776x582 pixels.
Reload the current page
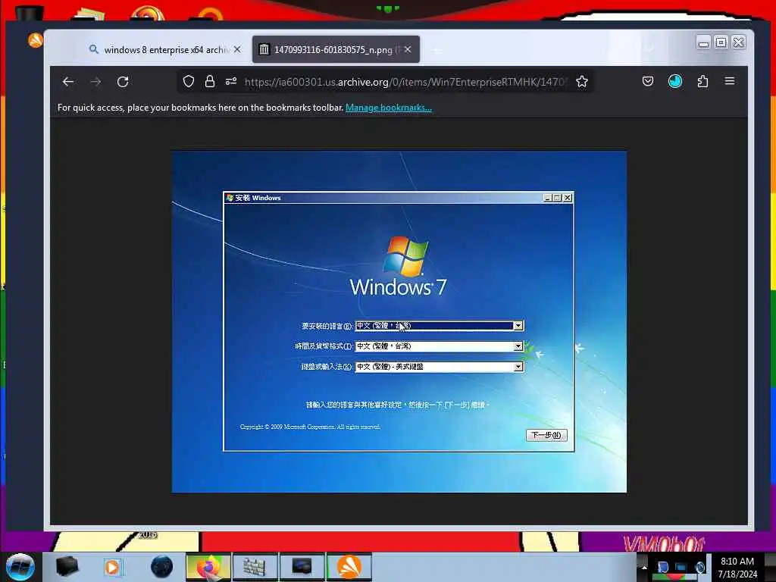[x=123, y=82]
